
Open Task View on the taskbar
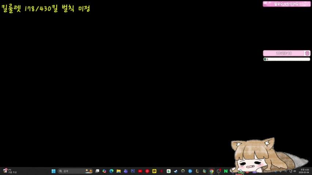[x=97, y=171]
